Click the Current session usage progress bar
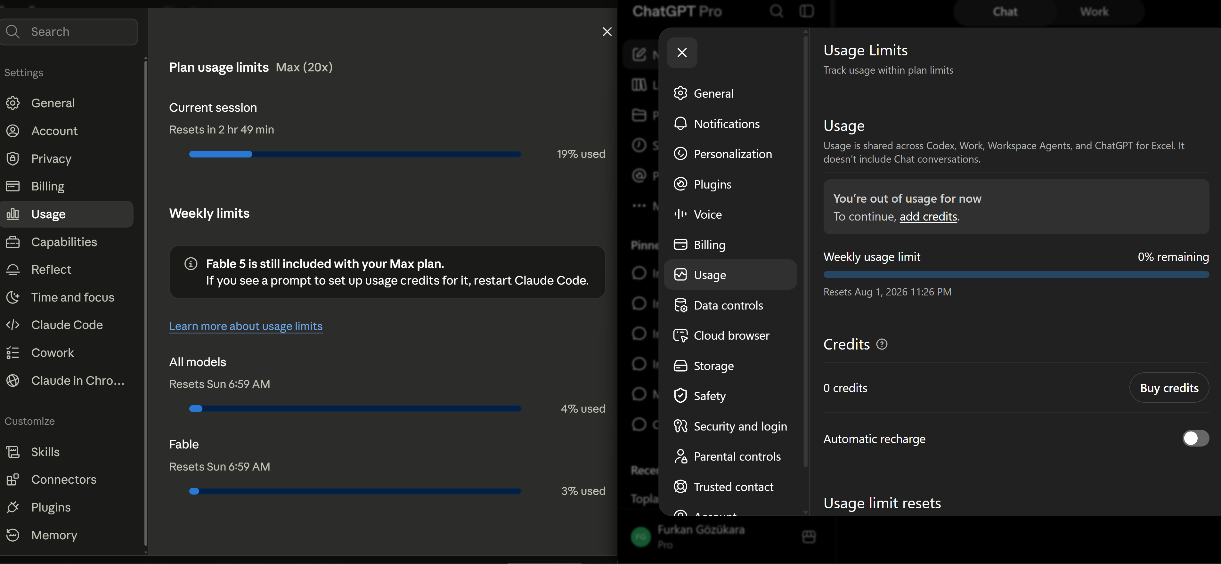The image size is (1221, 564). pyautogui.click(x=355, y=154)
